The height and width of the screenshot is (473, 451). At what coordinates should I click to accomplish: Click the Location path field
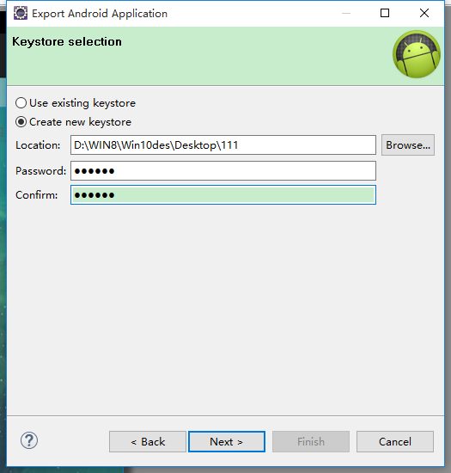click(223, 145)
